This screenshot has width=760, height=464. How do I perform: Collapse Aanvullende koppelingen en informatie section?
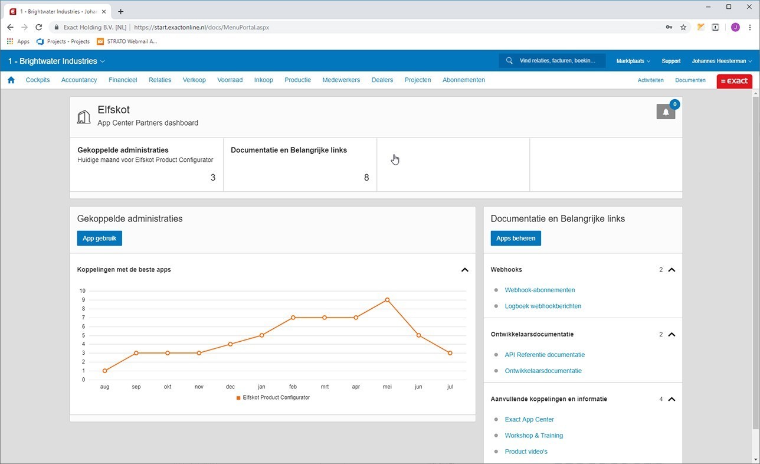point(671,399)
